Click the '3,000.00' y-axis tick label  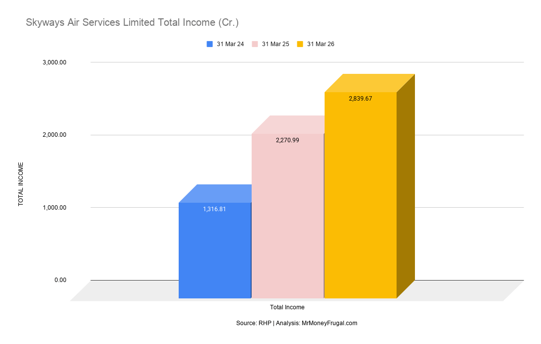[55, 62]
